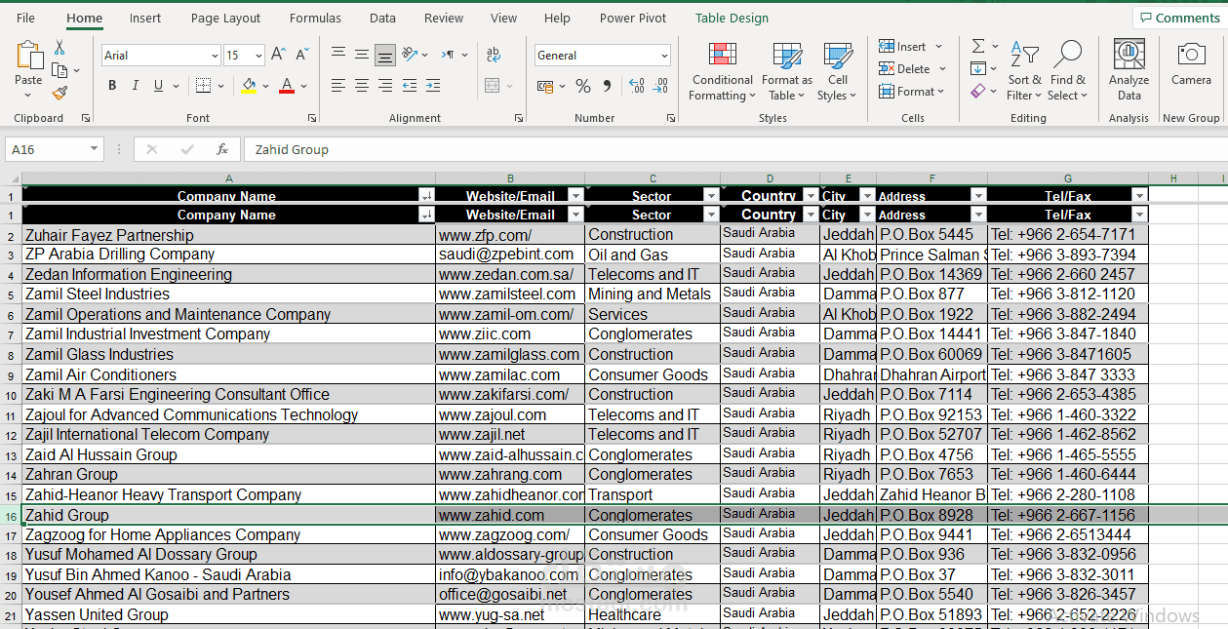The height and width of the screenshot is (629, 1228).
Task: Select the Zahran Group cell
Action: (228, 474)
